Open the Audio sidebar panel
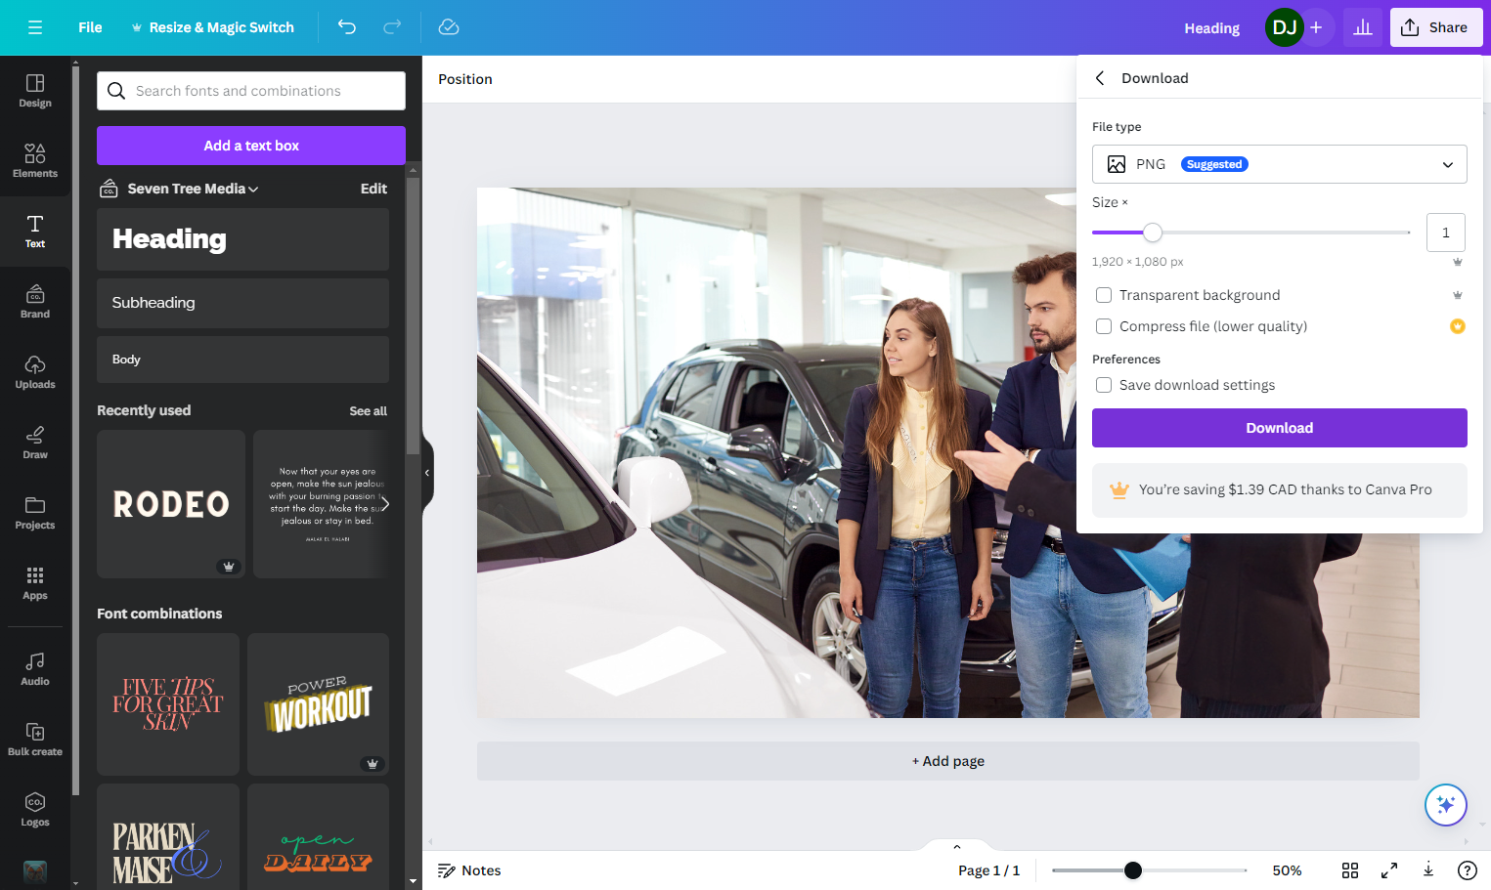Viewport: 1491px width, 890px height. (x=35, y=669)
